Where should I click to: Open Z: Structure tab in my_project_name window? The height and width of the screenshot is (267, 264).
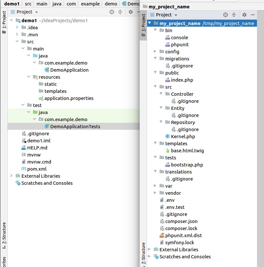[143, 254]
